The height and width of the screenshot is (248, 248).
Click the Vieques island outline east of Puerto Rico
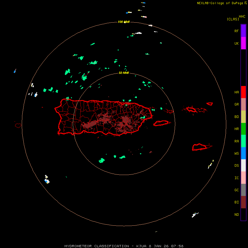tap(161, 123)
